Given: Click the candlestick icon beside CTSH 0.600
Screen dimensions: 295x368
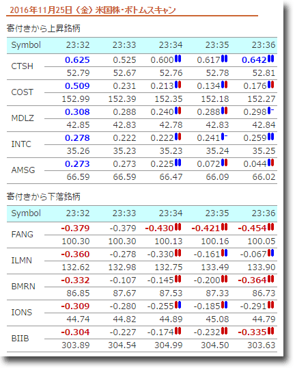Looking at the screenshot, I should (x=178, y=58).
